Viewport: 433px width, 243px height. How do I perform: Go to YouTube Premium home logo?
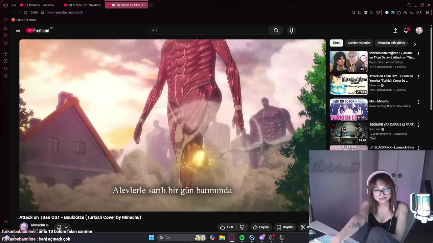(38, 30)
